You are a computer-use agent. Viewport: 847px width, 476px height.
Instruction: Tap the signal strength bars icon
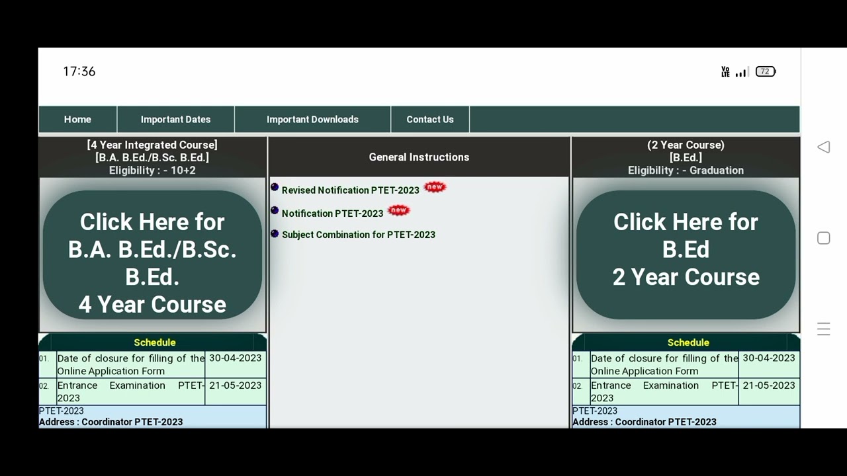tap(742, 72)
